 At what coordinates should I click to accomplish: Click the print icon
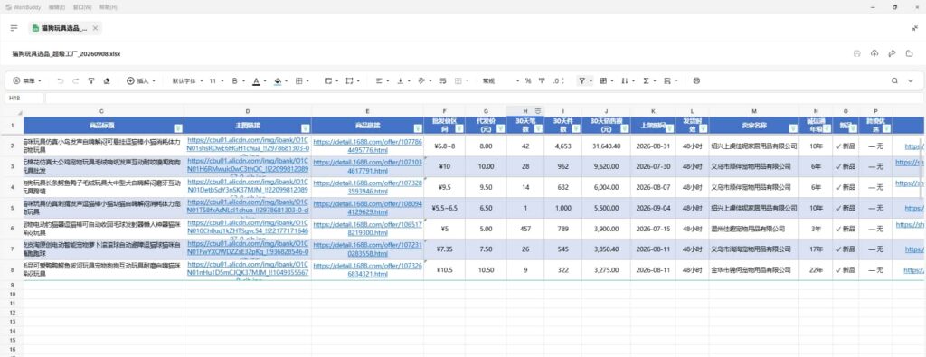[x=696, y=80]
